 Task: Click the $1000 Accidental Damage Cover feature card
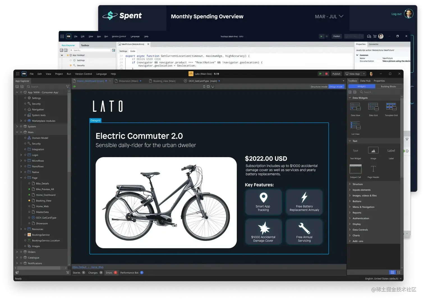click(263, 232)
